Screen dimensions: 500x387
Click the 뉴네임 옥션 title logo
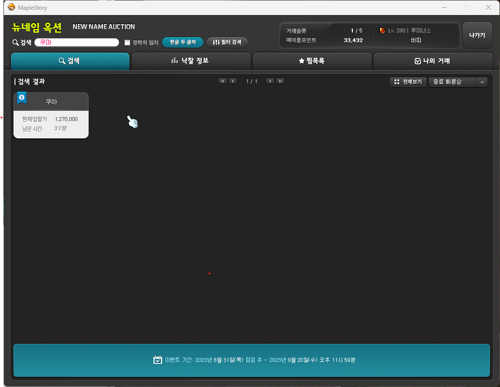point(37,28)
